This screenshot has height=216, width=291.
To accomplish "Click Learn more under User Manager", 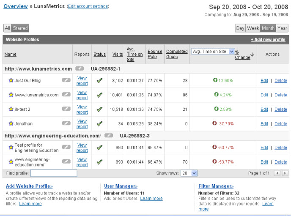I will pos(151,198).
